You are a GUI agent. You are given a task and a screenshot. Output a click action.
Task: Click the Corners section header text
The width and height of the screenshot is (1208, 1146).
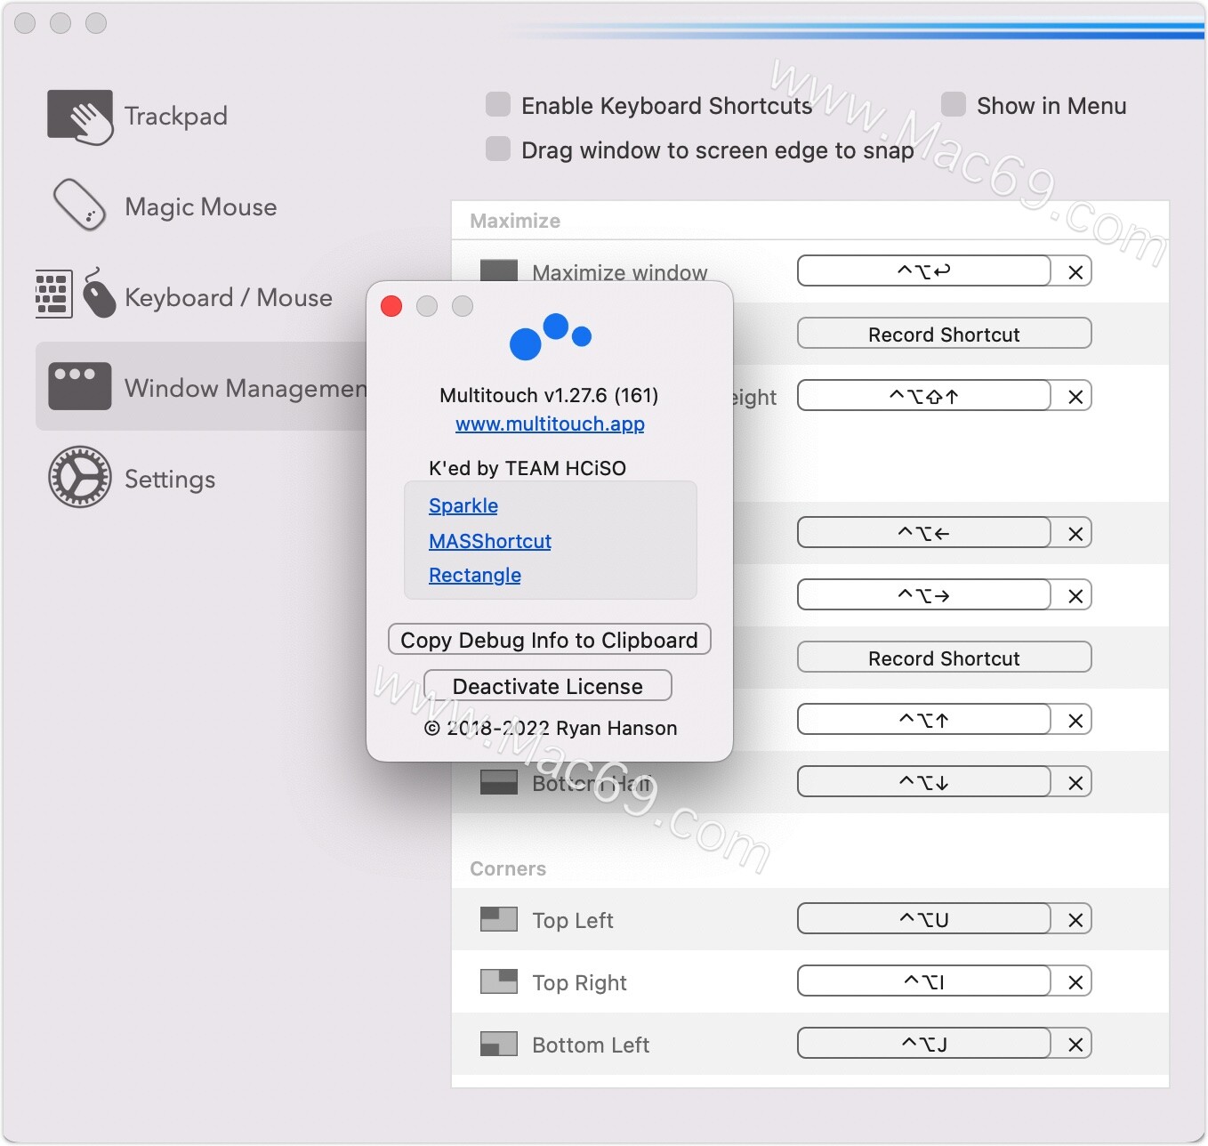pyautogui.click(x=508, y=868)
